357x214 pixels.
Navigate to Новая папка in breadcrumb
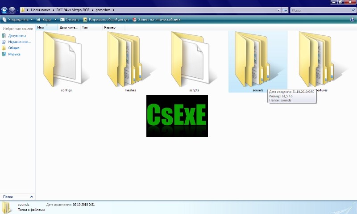[40, 9]
